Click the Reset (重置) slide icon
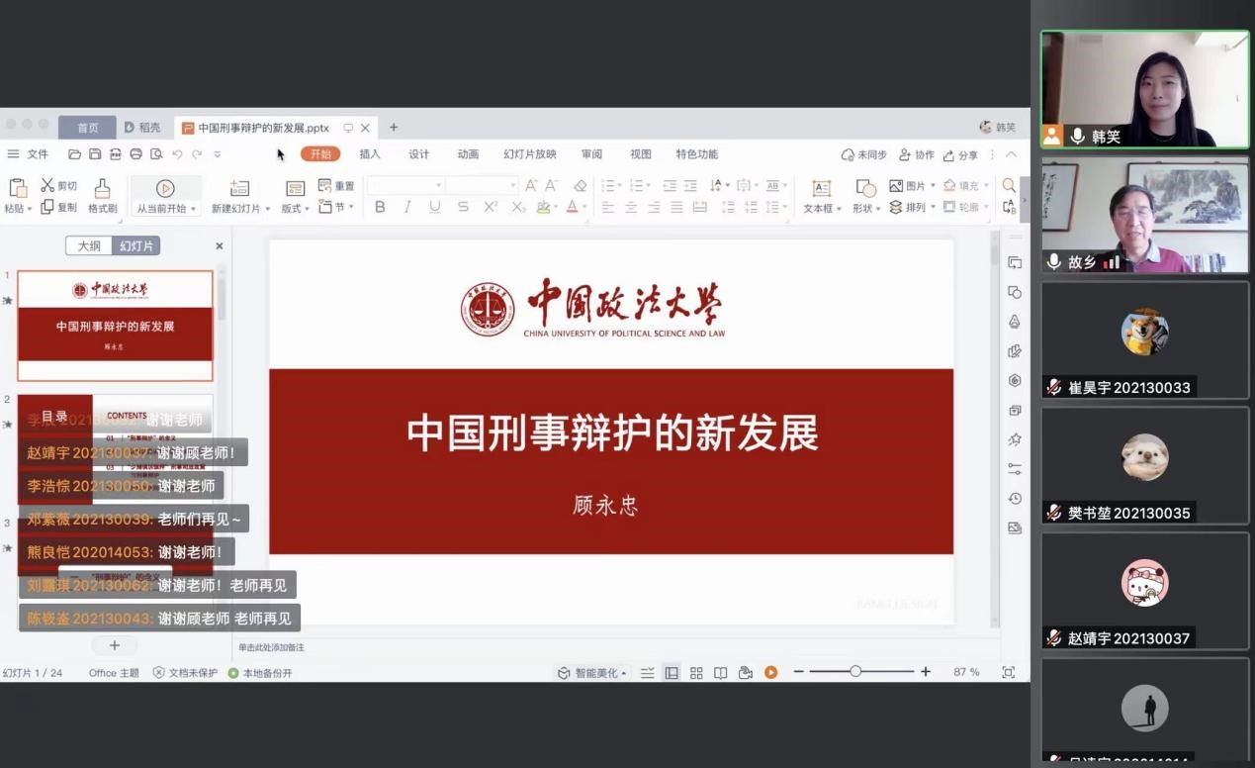The height and width of the screenshot is (768, 1255). 325,185
